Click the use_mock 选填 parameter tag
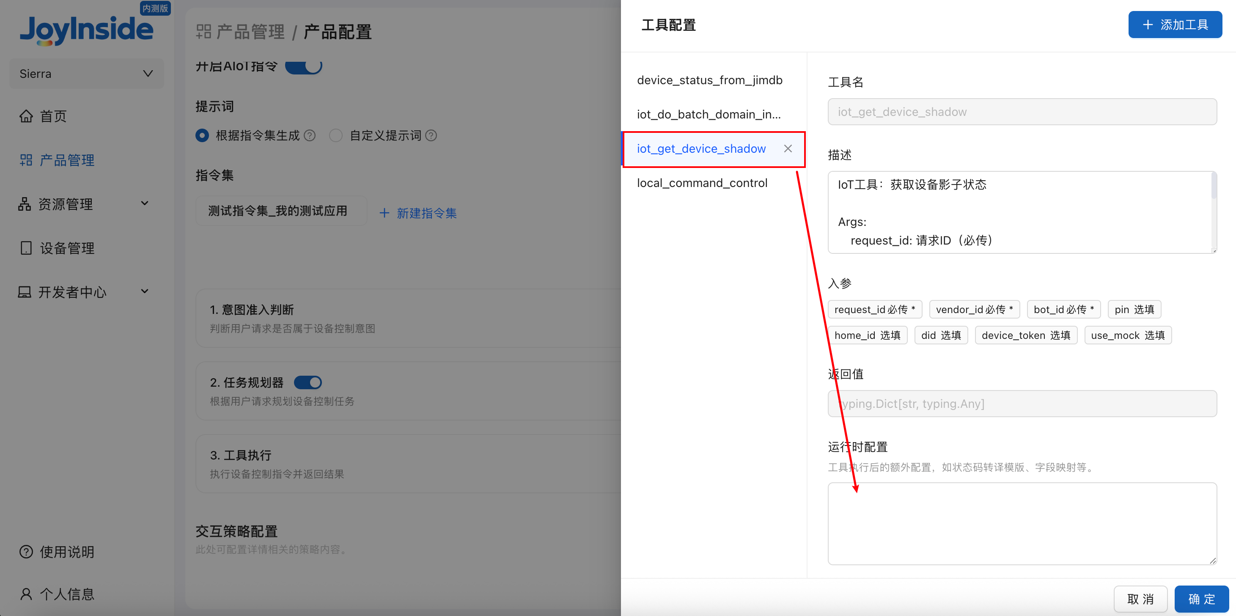1236x616 pixels. coord(1128,335)
